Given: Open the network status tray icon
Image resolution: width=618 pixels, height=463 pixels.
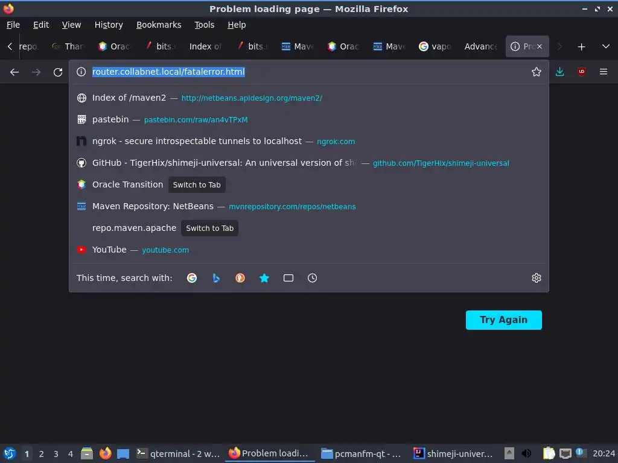Looking at the screenshot, I should 565,453.
